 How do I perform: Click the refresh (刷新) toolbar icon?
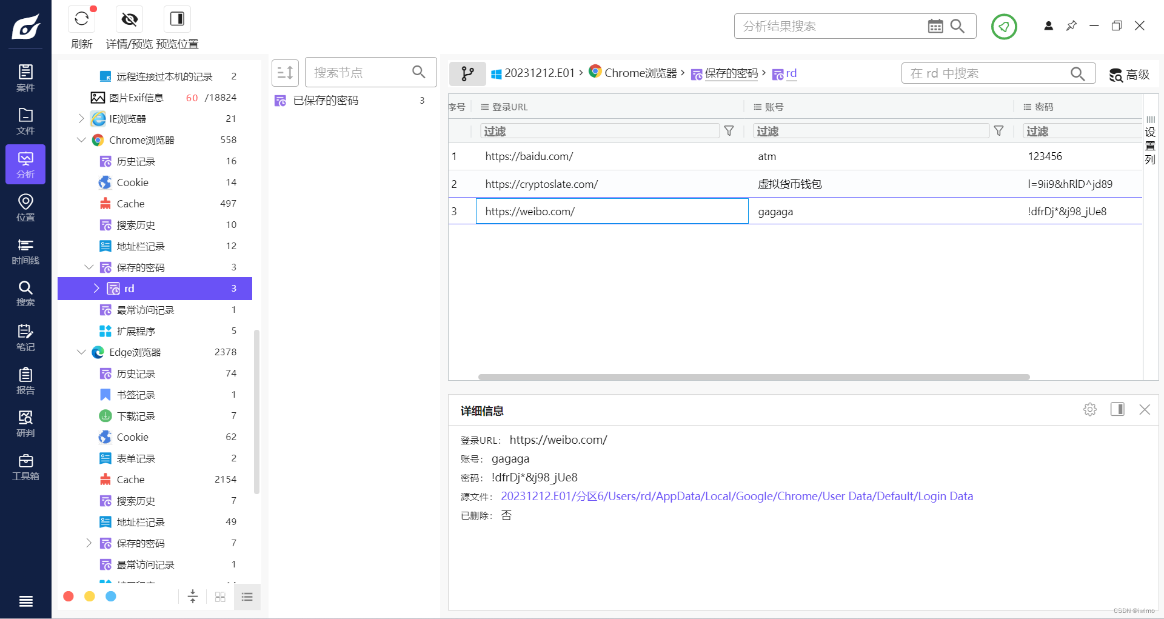click(82, 19)
